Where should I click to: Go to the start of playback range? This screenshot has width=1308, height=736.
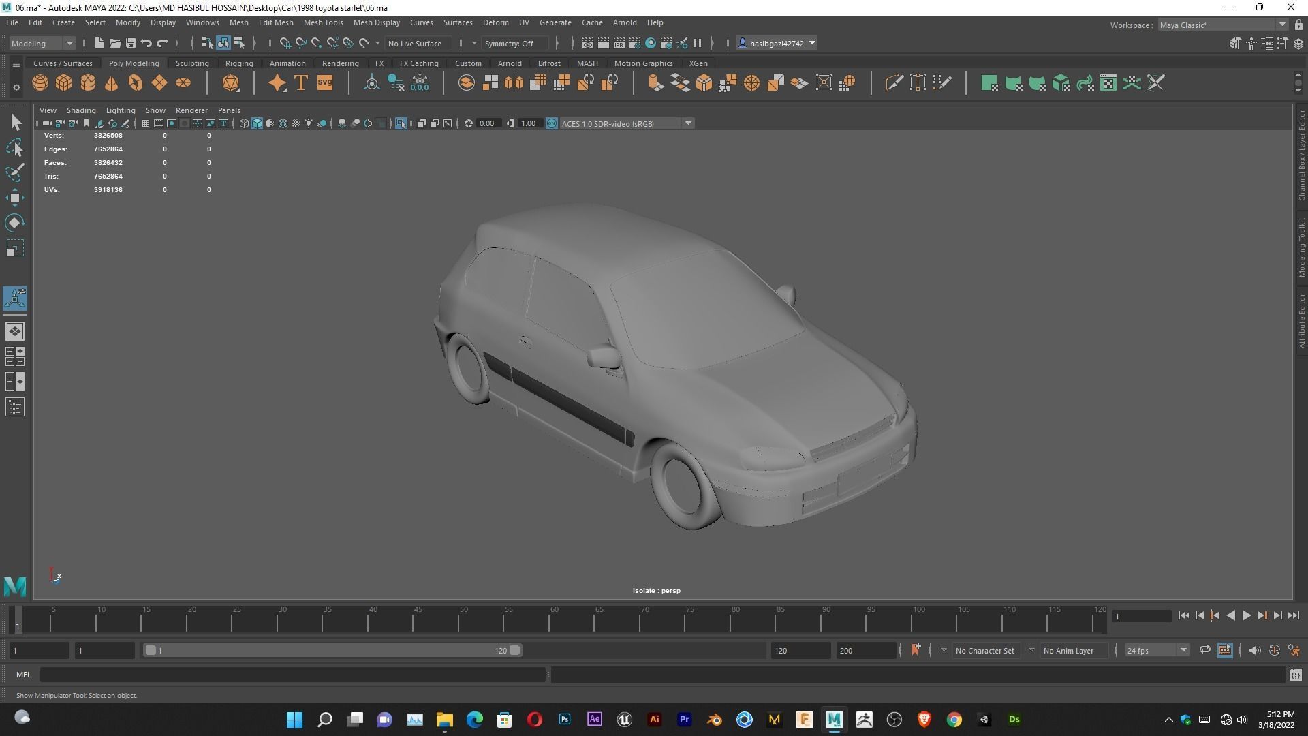pyautogui.click(x=1183, y=615)
